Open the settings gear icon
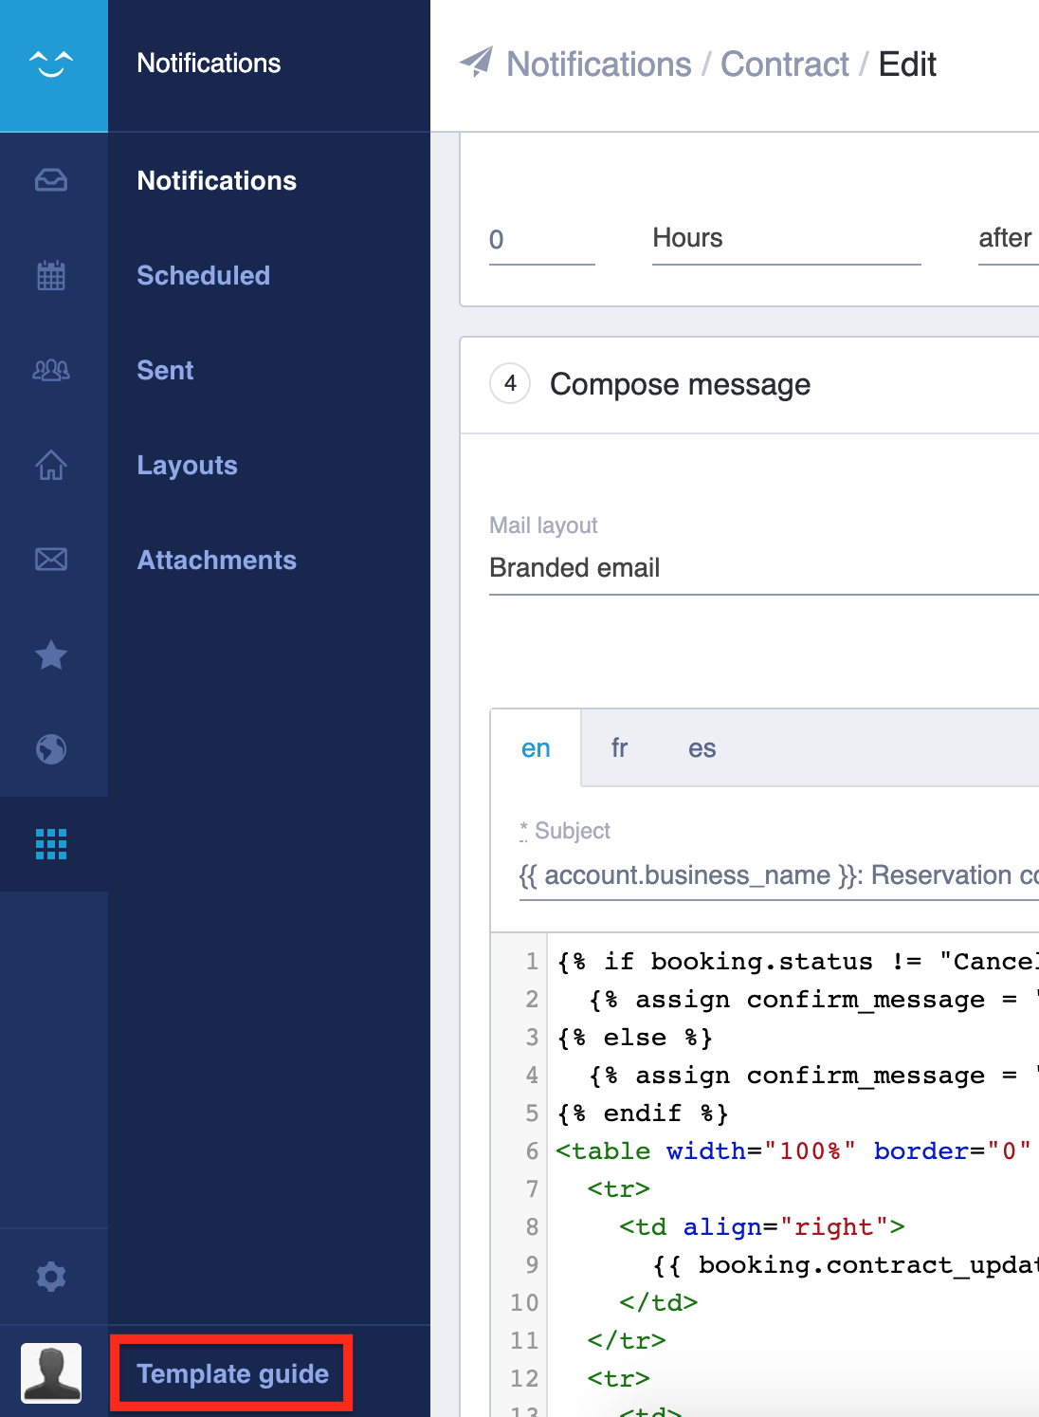 pyautogui.click(x=52, y=1276)
